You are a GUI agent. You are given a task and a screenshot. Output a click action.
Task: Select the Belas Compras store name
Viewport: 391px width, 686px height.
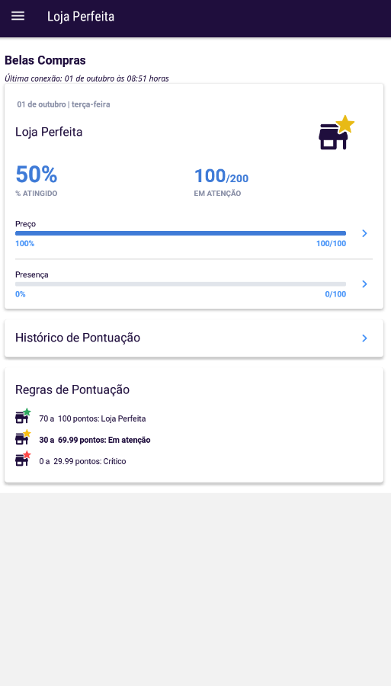[45, 60]
